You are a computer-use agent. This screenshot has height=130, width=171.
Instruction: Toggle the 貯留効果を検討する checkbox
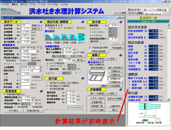coord(5,94)
